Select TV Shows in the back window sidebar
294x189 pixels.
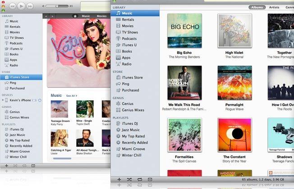tap(21, 38)
